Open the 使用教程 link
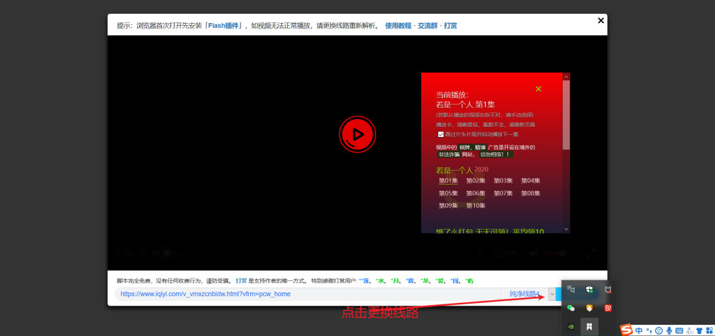This screenshot has height=336, width=715. coord(398,26)
